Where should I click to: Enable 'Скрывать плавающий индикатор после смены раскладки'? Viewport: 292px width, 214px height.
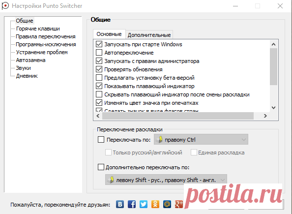pos(99,94)
